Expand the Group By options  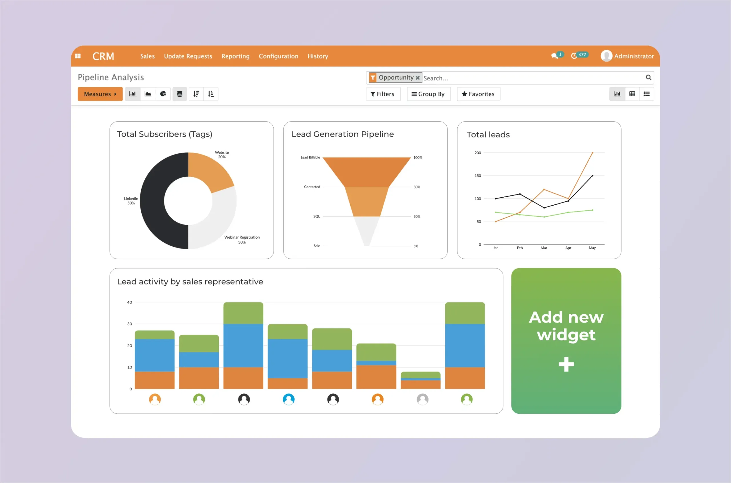tap(428, 94)
